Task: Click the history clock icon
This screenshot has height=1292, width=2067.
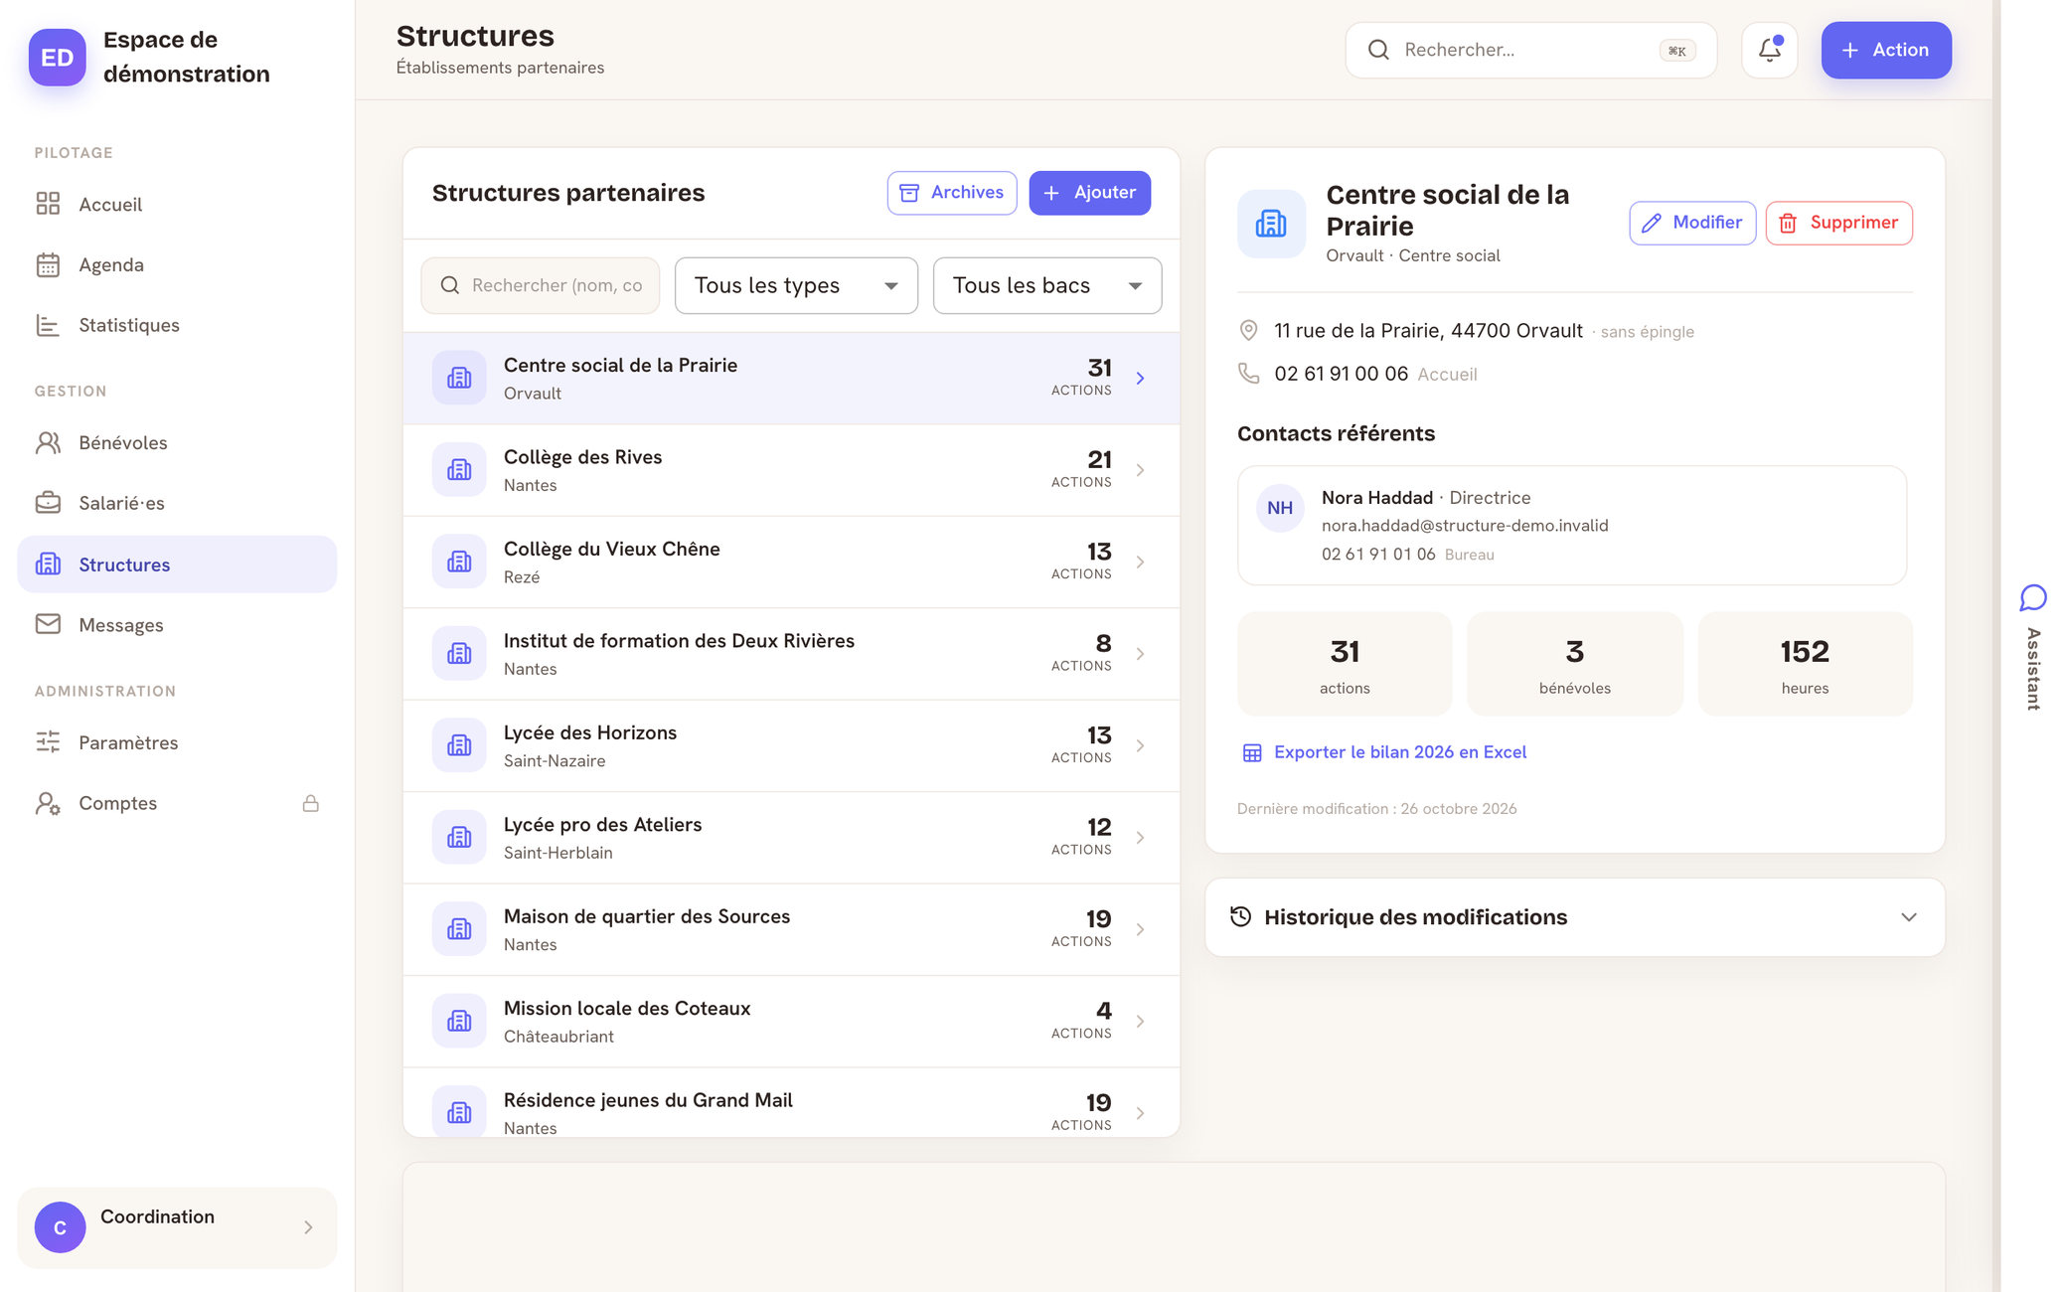Action: (x=1240, y=916)
